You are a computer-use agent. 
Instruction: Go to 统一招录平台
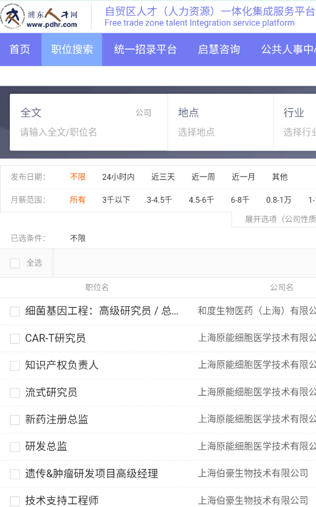tap(145, 50)
